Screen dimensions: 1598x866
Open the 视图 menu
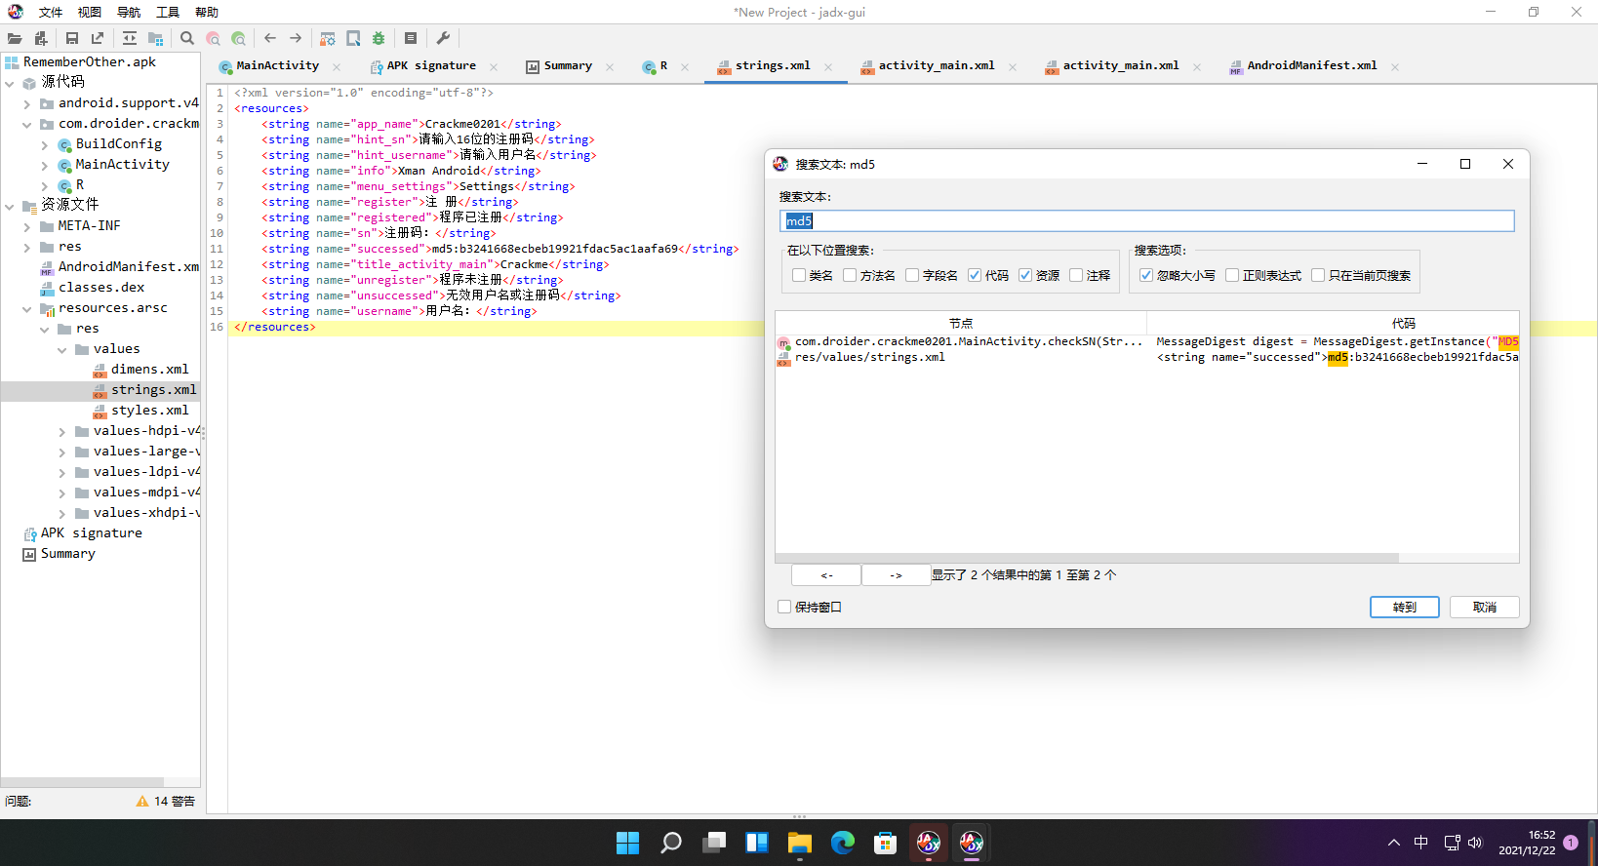pos(90,13)
